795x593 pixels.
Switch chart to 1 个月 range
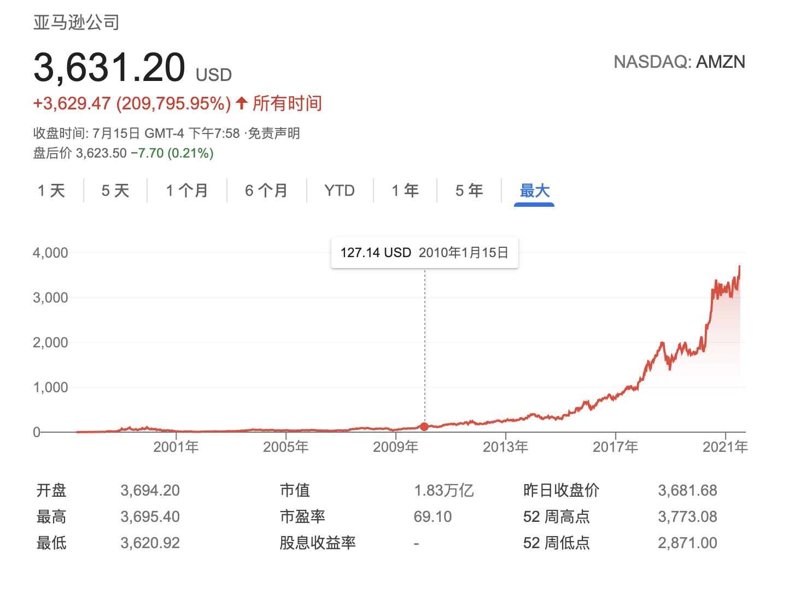coord(187,190)
